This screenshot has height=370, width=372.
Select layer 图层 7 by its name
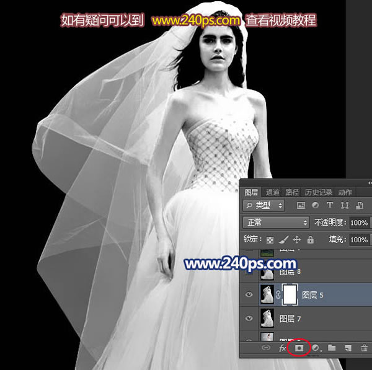pyautogui.click(x=290, y=319)
